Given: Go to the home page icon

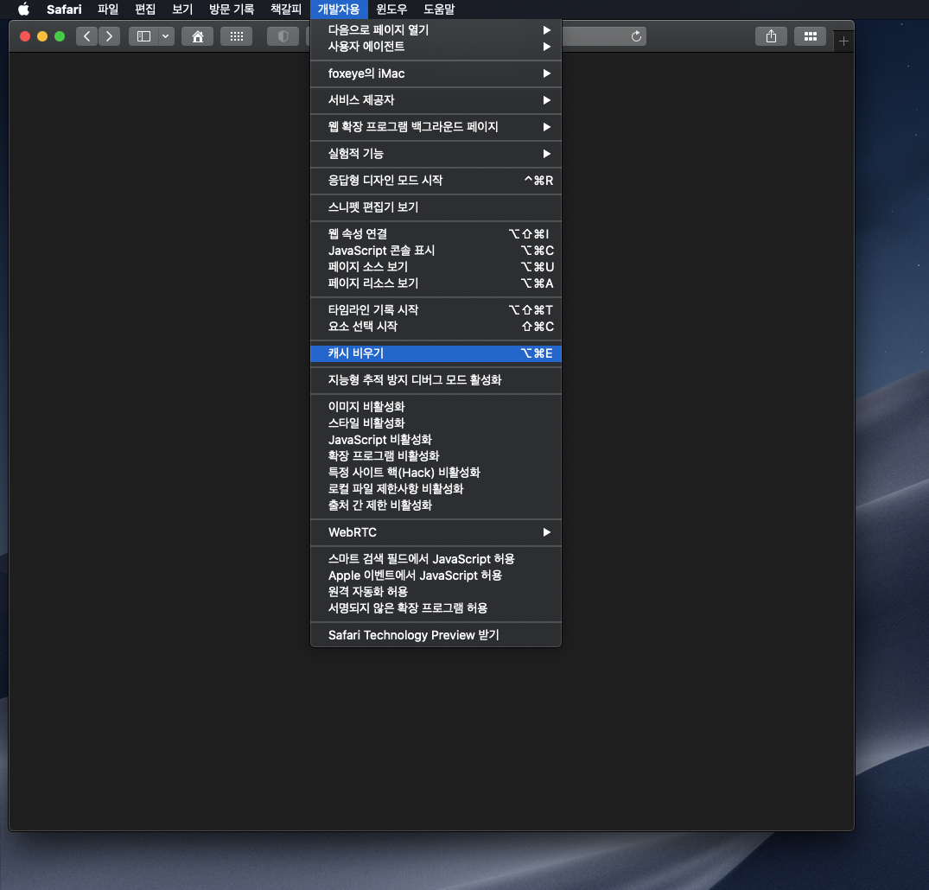Looking at the screenshot, I should click(198, 36).
